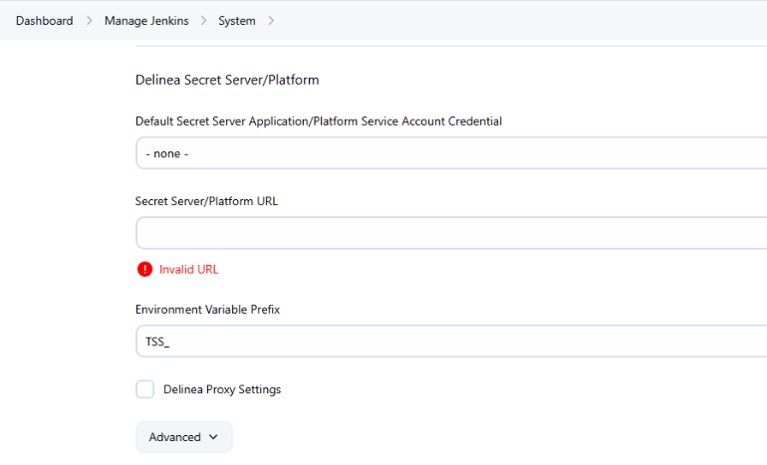Click the down chevron on the Advanced button
Screen dimensions: 767x465
(213, 437)
